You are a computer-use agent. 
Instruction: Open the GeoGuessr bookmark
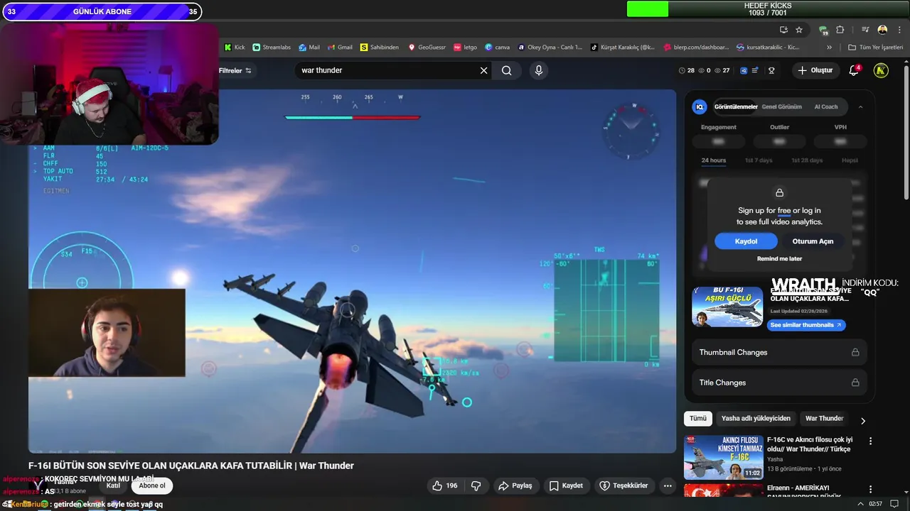click(427, 48)
